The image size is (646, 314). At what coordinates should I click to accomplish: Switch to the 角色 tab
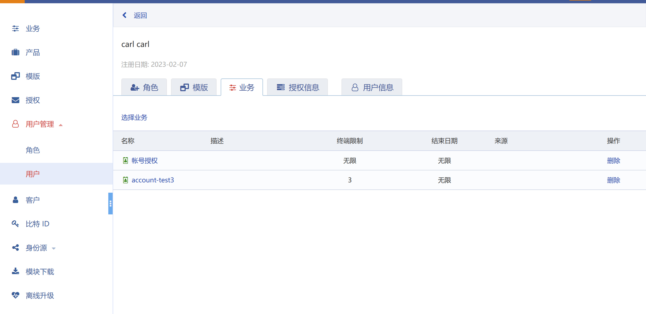coord(144,87)
